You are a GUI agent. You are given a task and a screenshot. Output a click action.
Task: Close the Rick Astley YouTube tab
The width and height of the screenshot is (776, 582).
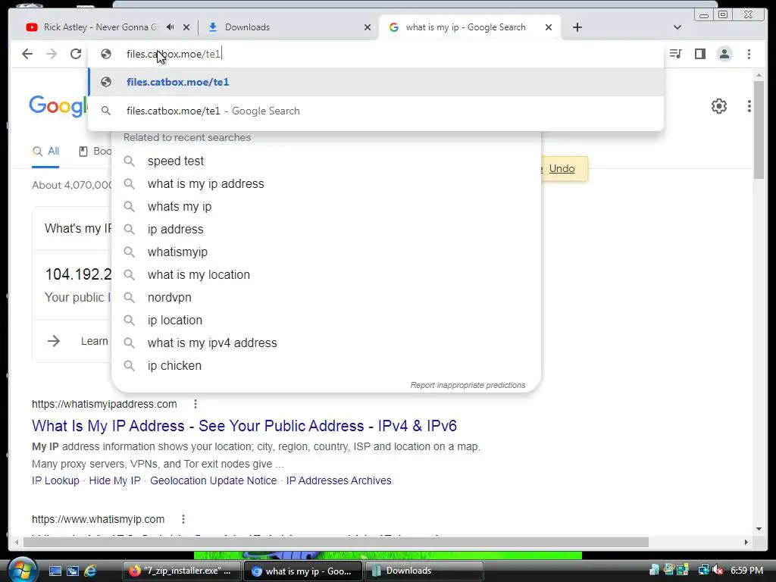(186, 27)
